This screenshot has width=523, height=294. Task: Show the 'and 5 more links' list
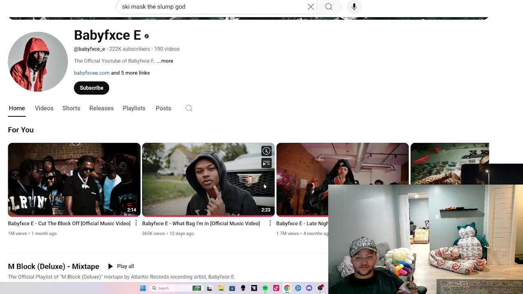(130, 73)
